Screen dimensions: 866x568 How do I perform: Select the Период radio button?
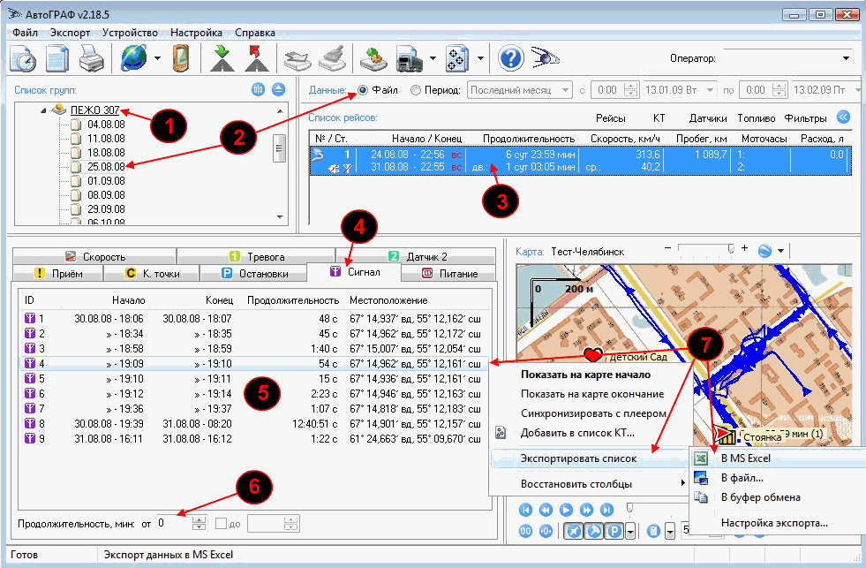pyautogui.click(x=416, y=90)
